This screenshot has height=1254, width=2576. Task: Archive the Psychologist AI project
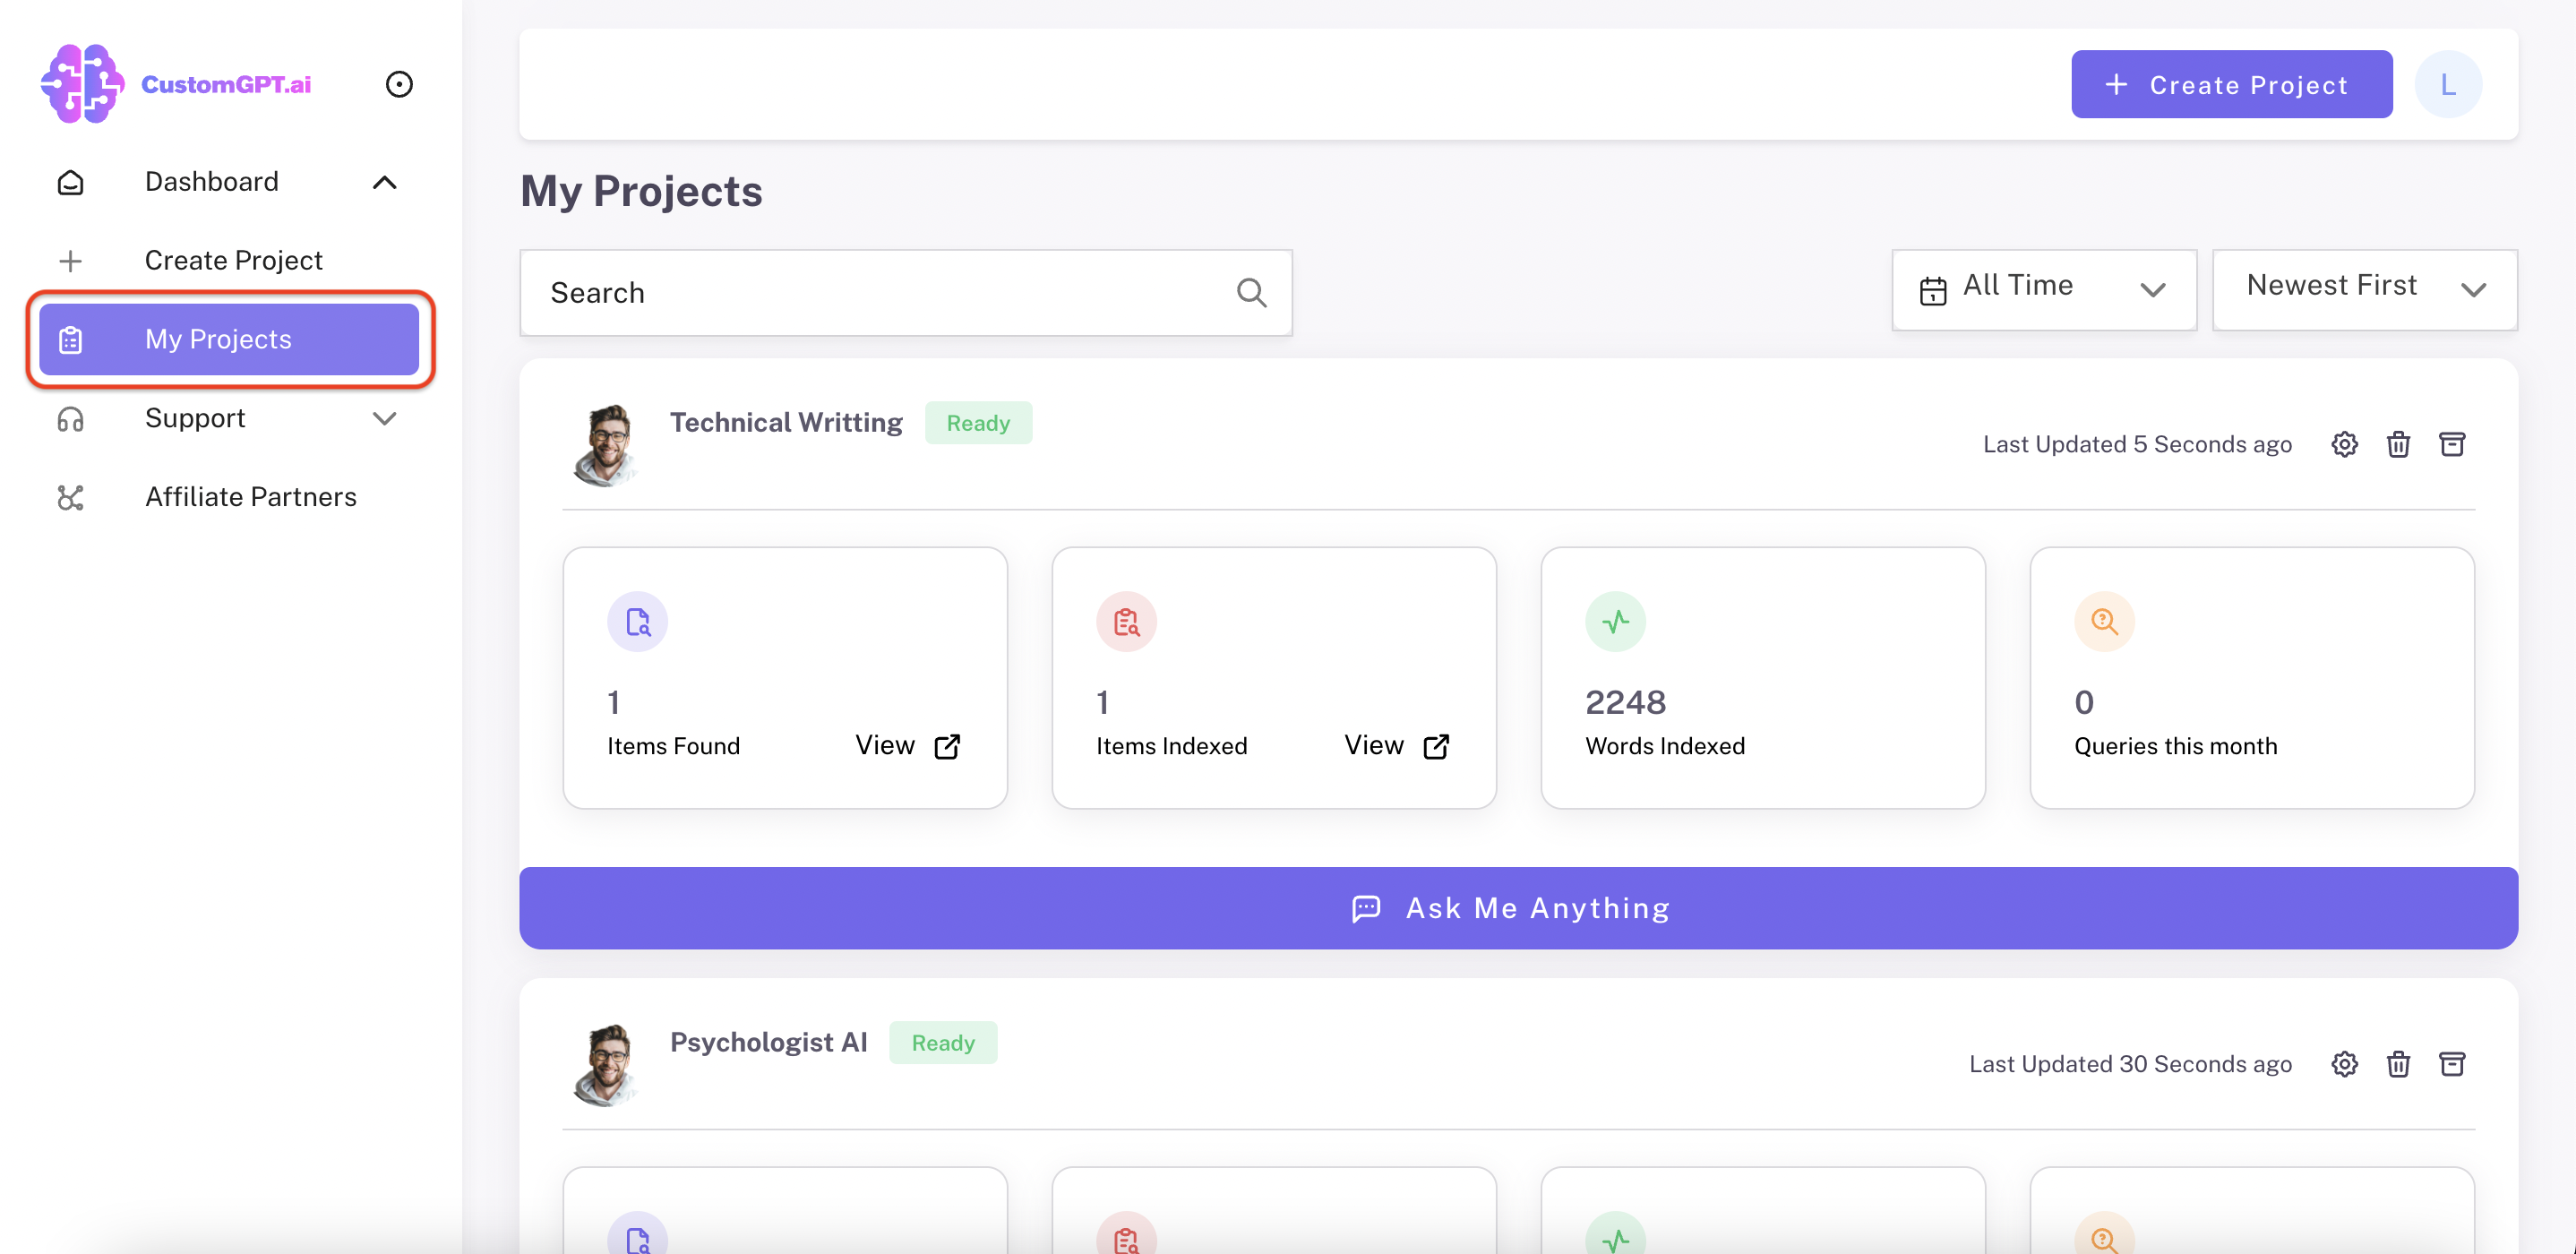tap(2452, 1064)
